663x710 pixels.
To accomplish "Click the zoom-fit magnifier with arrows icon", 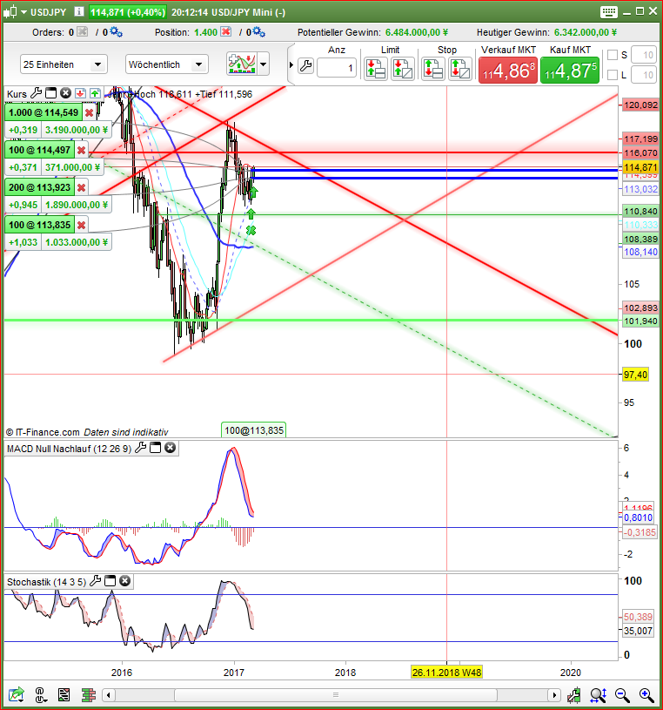I will pos(598,694).
